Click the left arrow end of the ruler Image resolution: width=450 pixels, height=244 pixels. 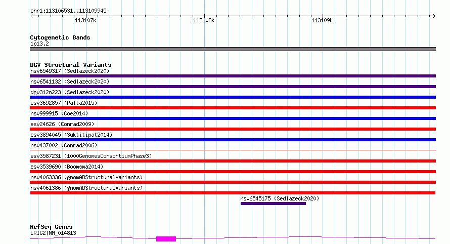tap(31, 16)
